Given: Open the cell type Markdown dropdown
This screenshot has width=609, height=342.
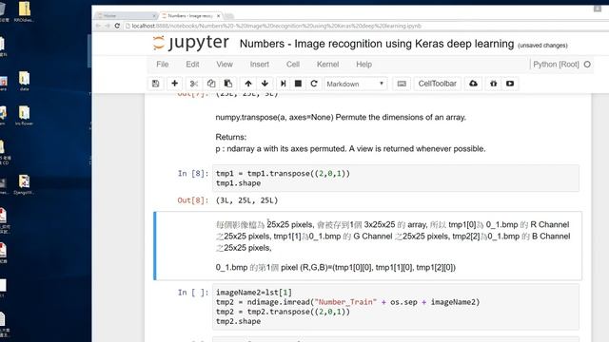Looking at the screenshot, I should (355, 84).
